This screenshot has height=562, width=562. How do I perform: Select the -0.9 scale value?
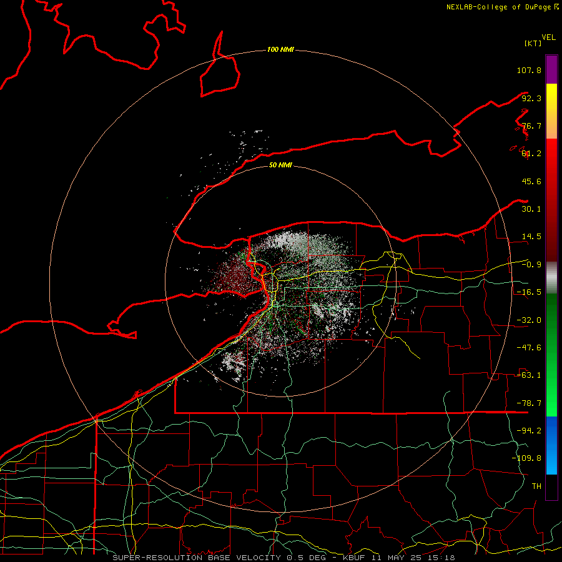pyautogui.click(x=531, y=265)
